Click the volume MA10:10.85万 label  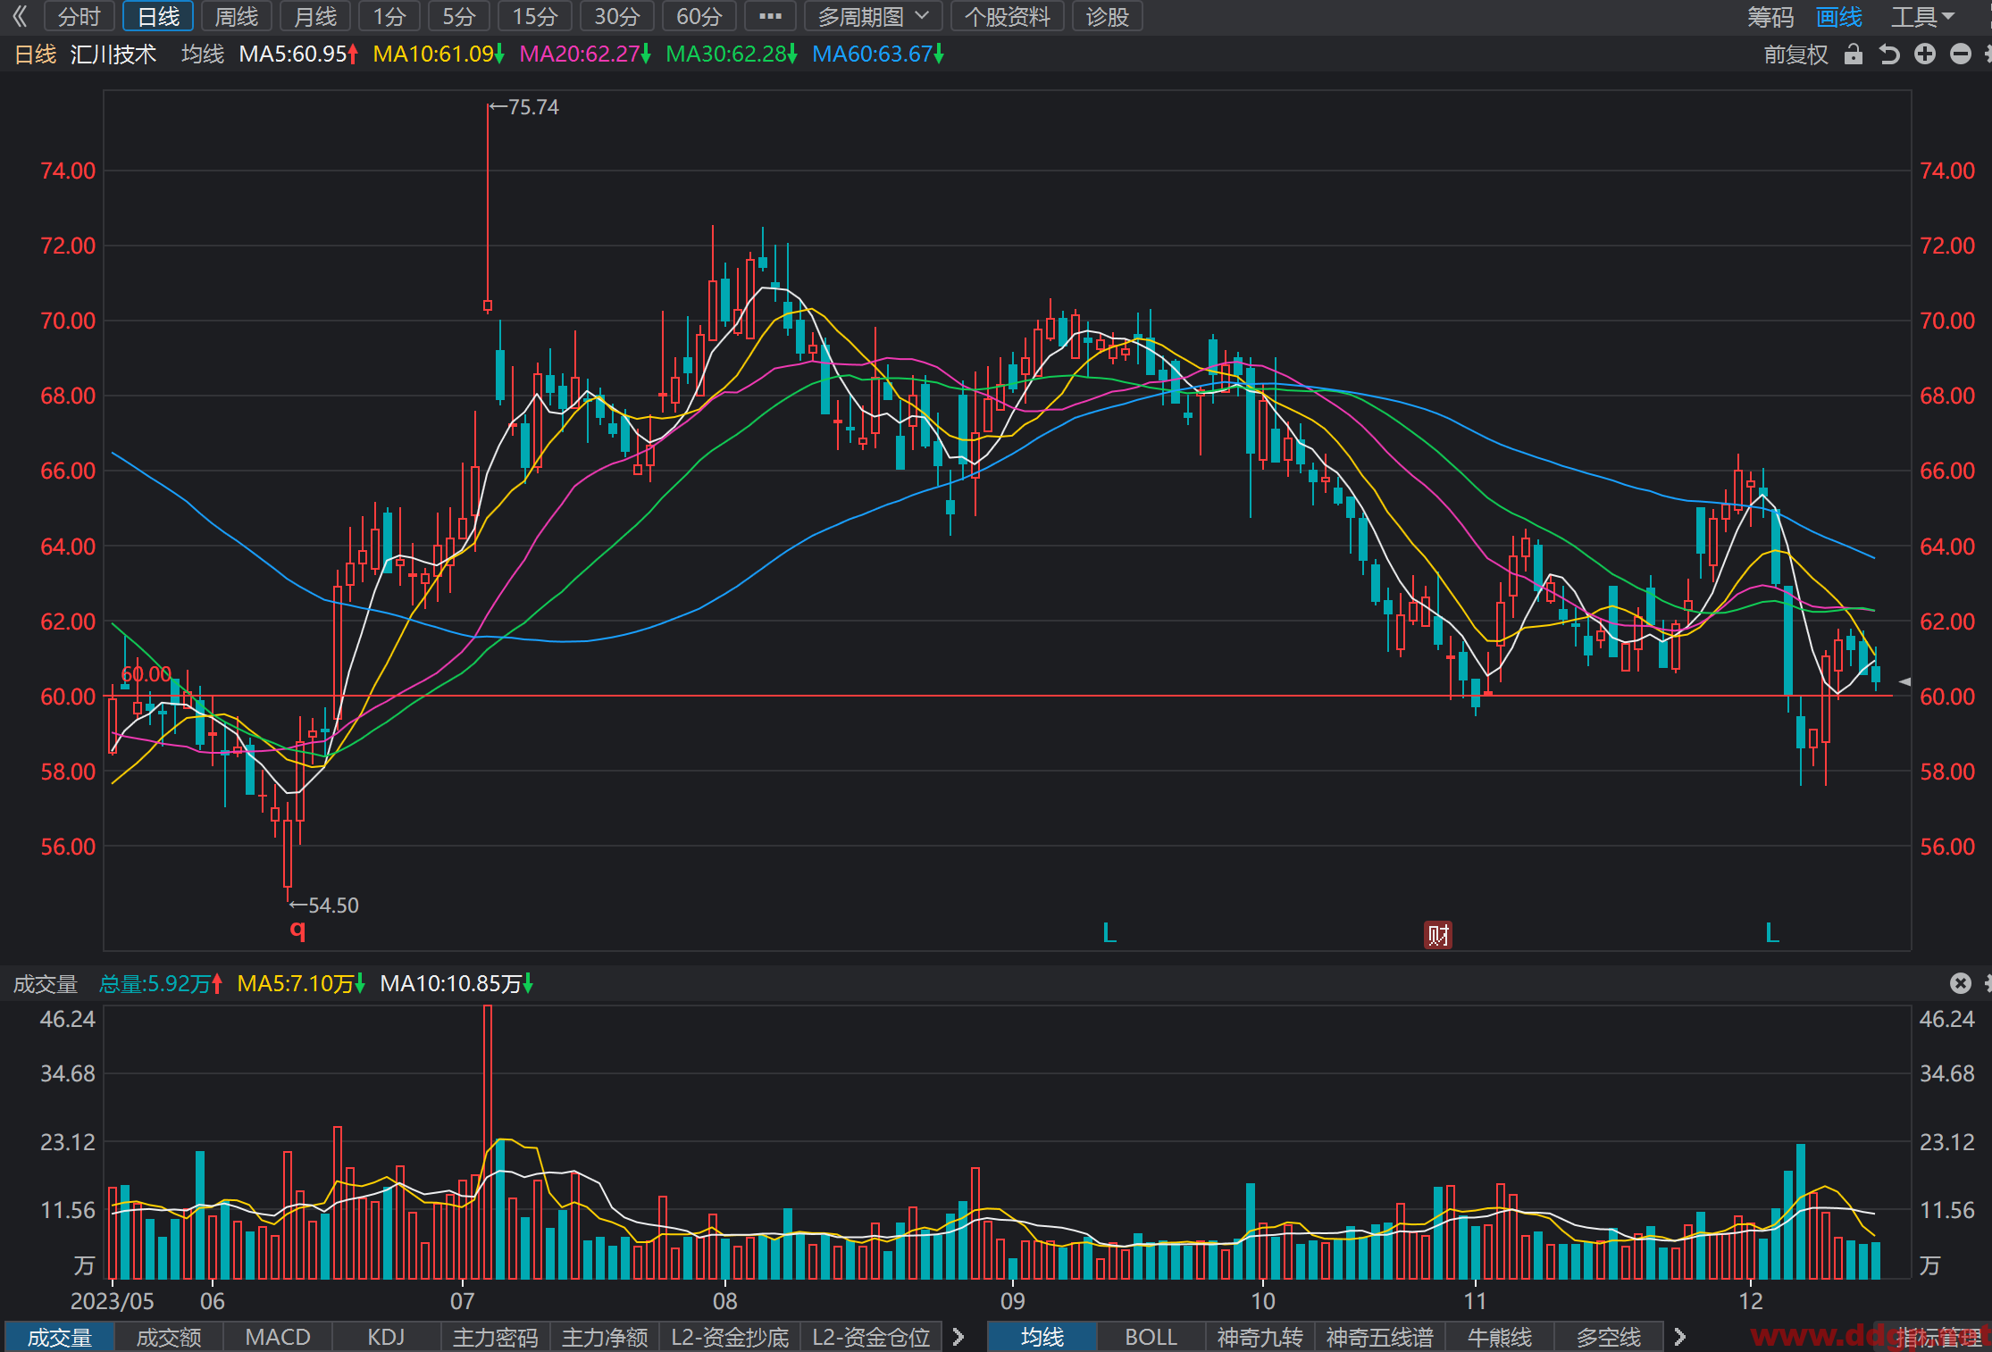coord(456,984)
